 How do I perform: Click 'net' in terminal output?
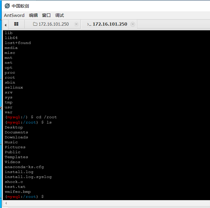click(x=8, y=63)
